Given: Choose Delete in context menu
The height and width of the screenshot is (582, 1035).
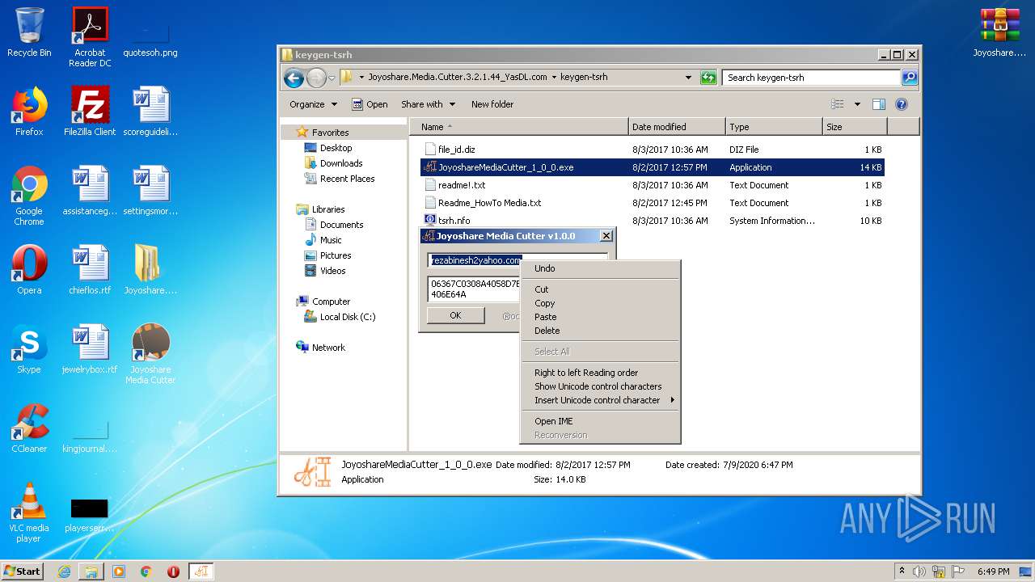Looking at the screenshot, I should point(599,331).
